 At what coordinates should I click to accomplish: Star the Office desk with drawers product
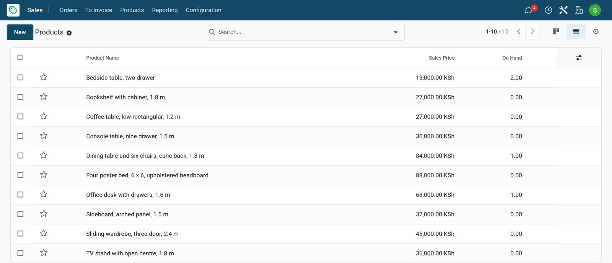tap(44, 194)
